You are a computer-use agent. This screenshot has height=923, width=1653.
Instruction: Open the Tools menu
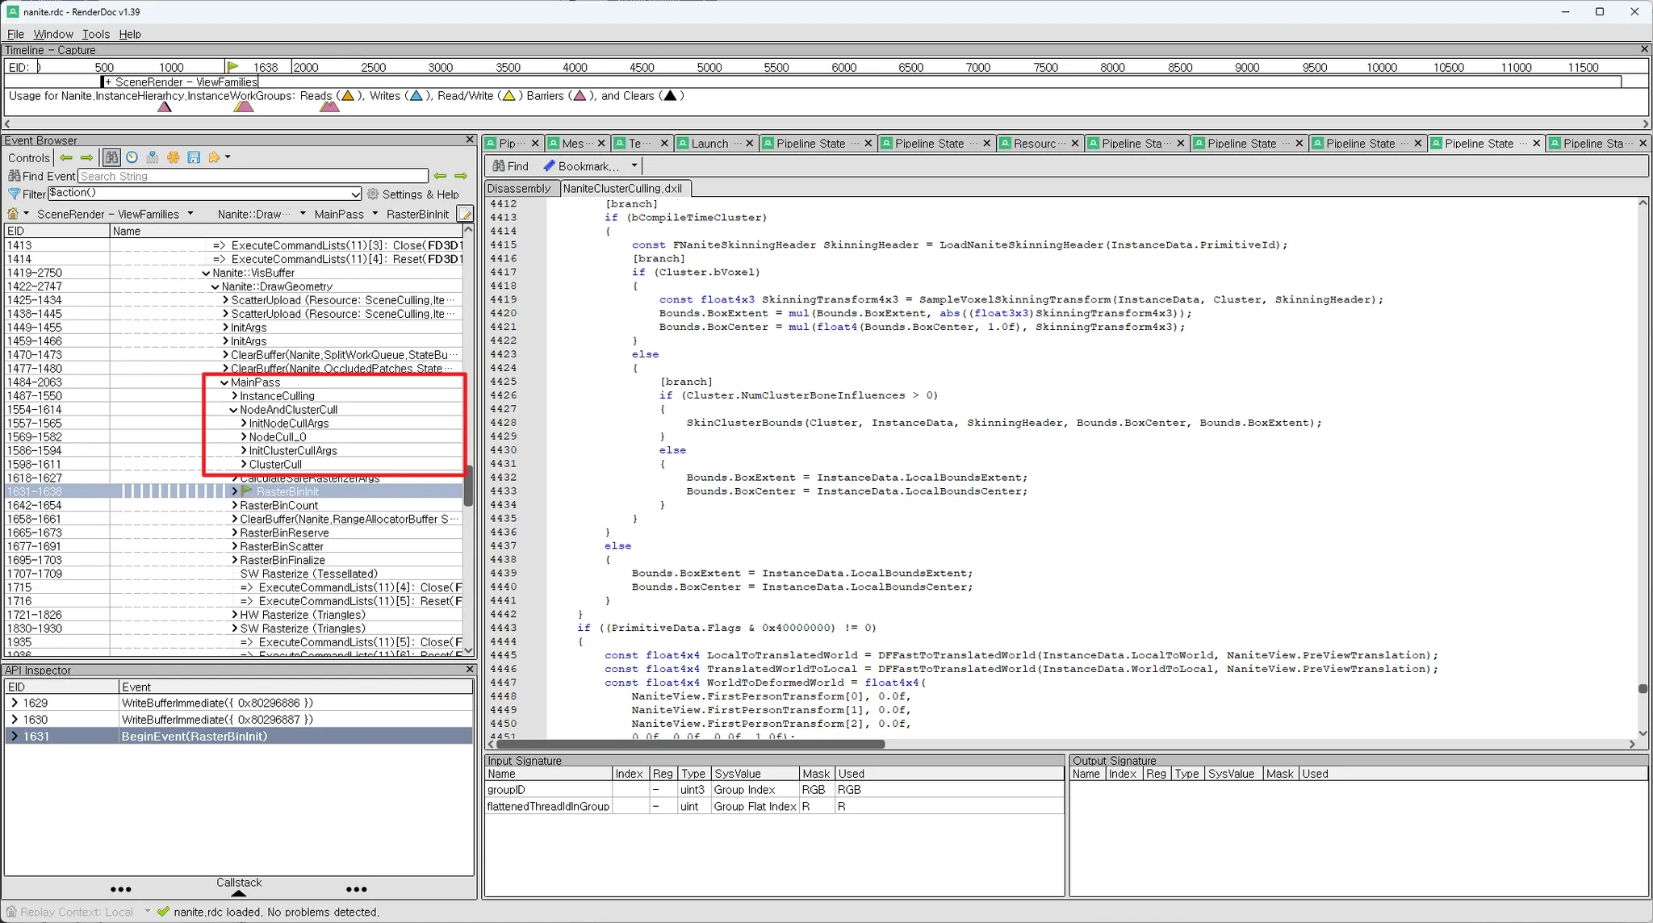[x=95, y=34]
